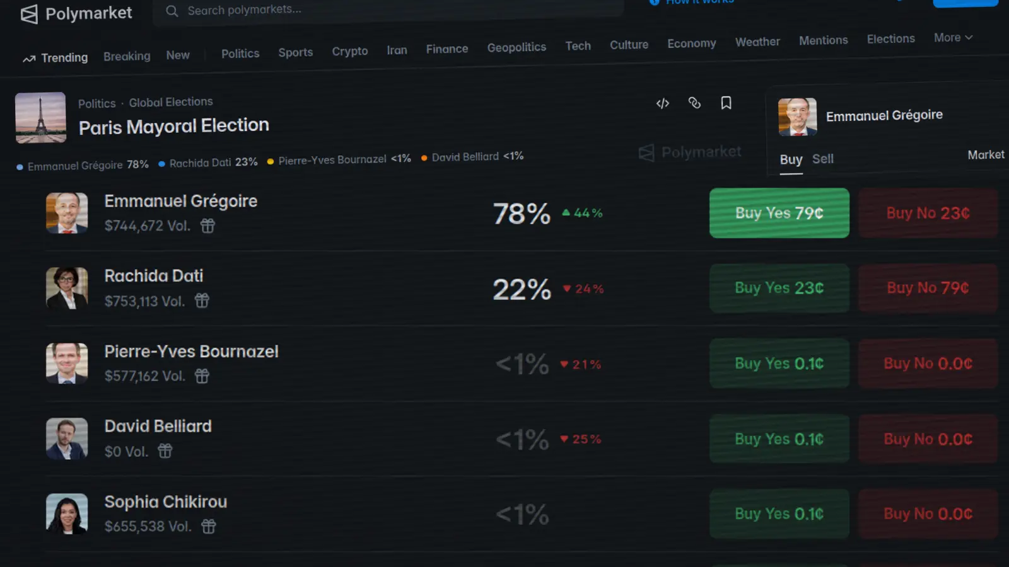The image size is (1009, 567).
Task: Click the rewards gift icon for Rachida Dati
Action: tap(202, 301)
